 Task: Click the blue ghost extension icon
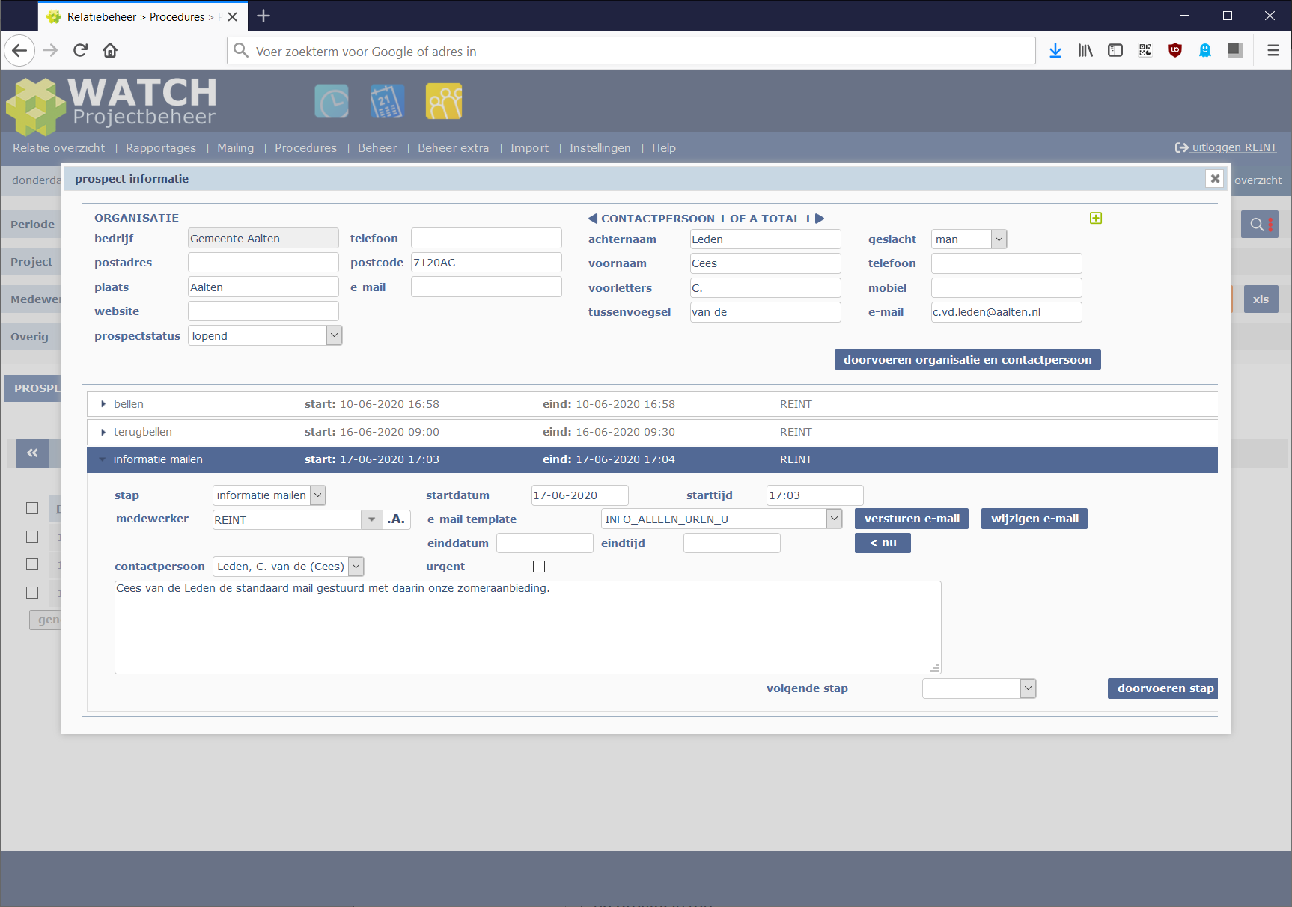1205,50
